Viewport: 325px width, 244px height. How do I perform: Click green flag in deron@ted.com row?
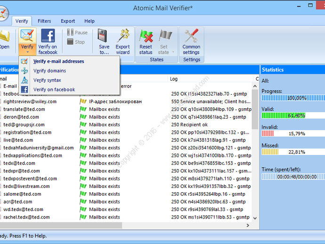83,117
